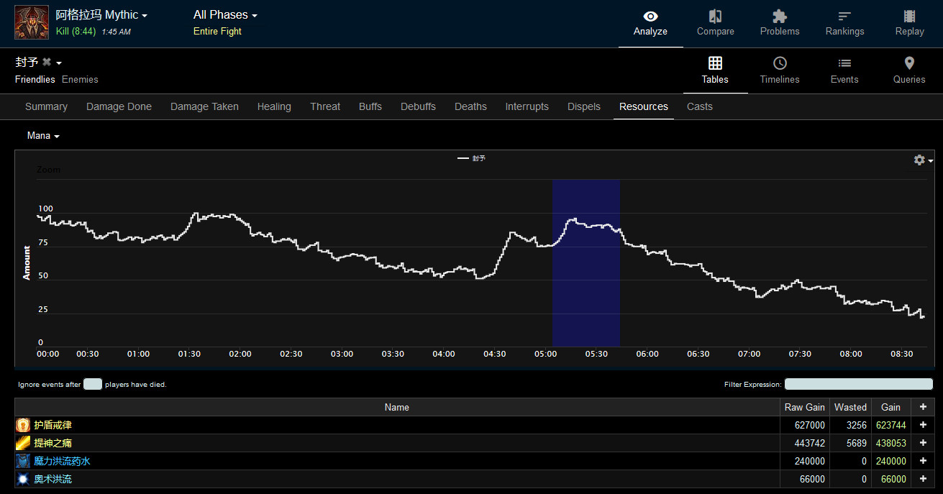
Task: Open the Analyze view eye icon
Action: click(650, 17)
